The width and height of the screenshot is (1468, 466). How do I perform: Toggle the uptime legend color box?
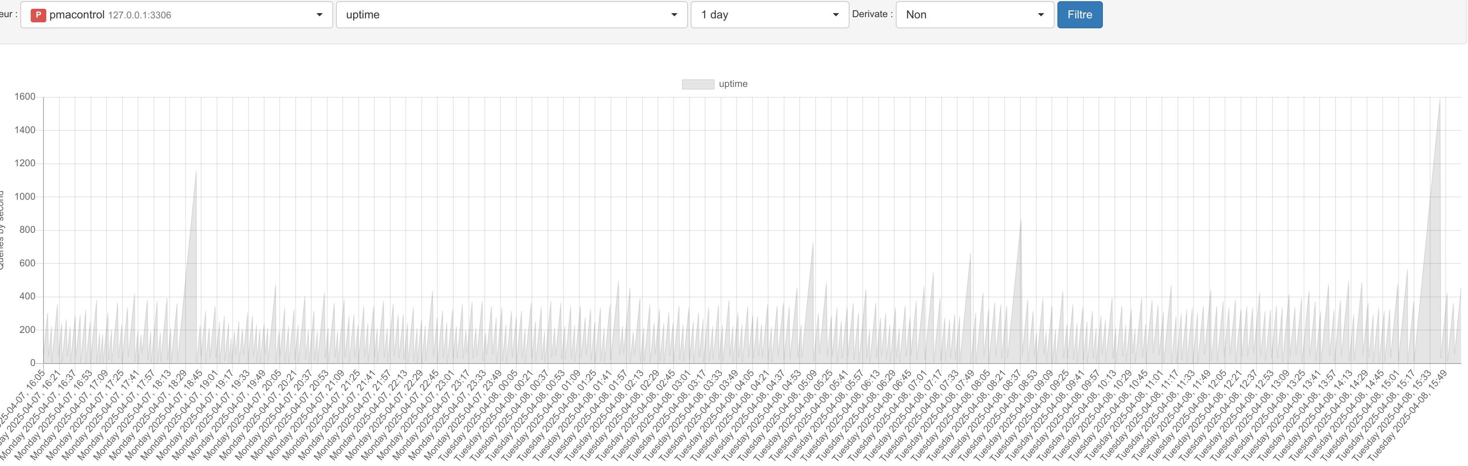click(x=697, y=84)
